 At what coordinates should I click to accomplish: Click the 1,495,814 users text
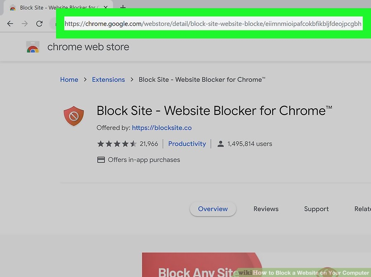tap(250, 144)
